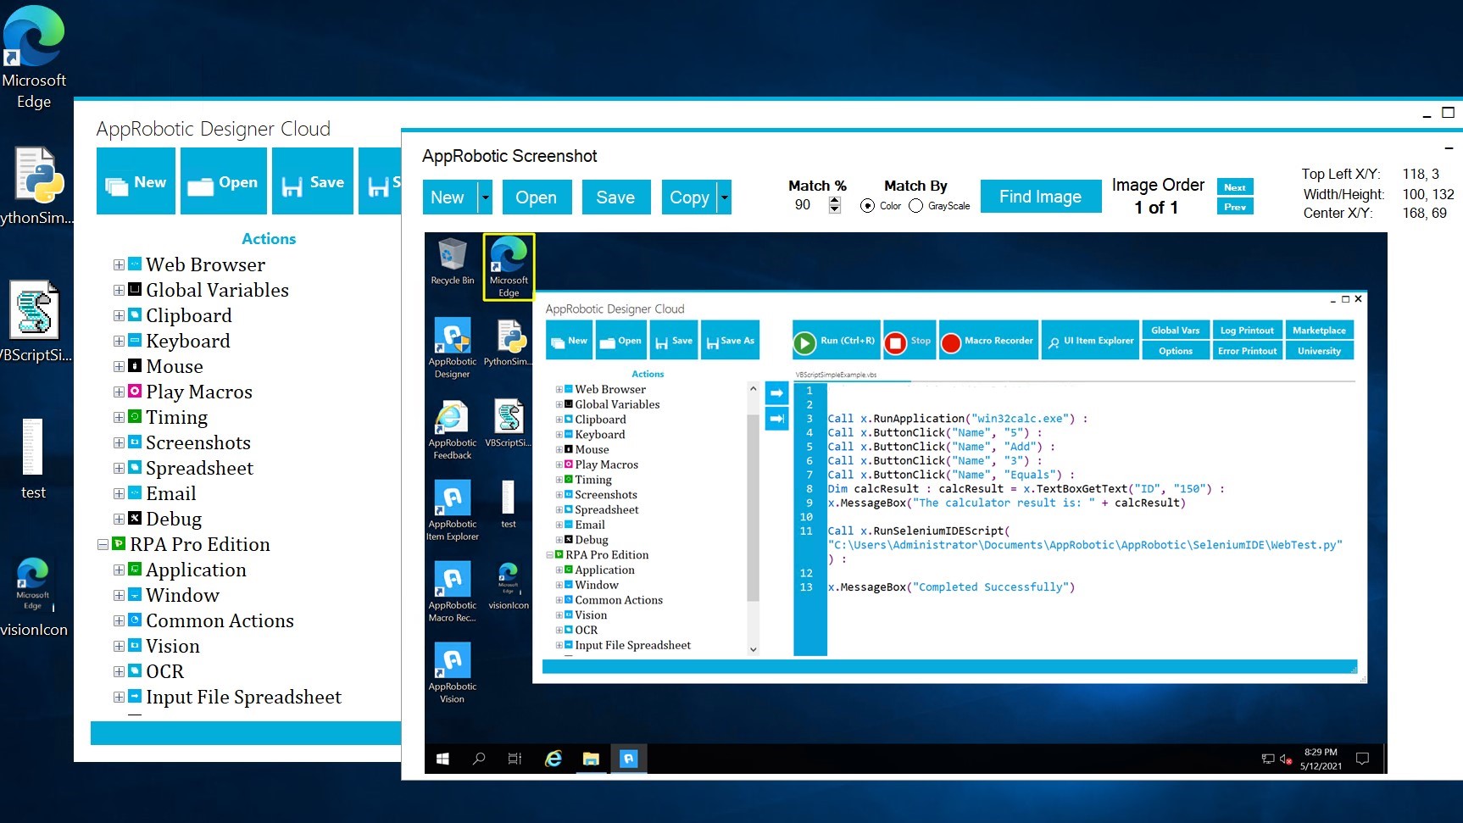The image size is (1463, 823).
Task: Click Prev in Image Order
Action: [x=1235, y=207]
